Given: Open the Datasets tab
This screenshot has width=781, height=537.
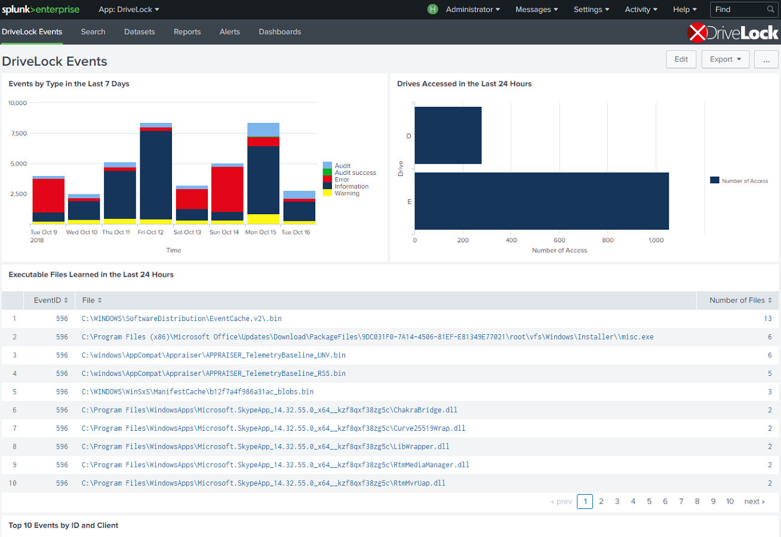Looking at the screenshot, I should [140, 32].
